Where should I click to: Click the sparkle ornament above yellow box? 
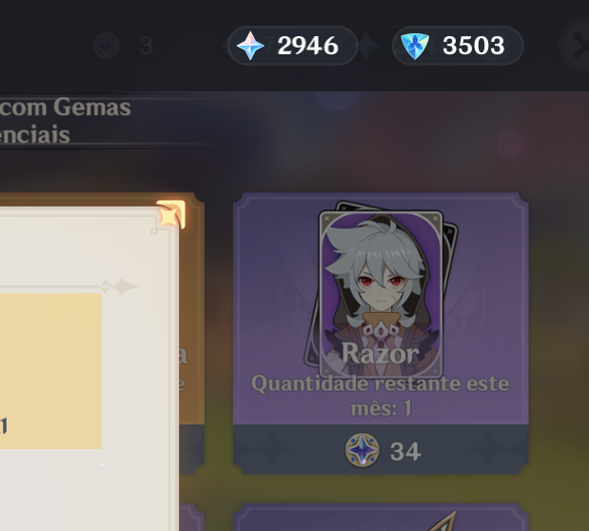coord(120,286)
